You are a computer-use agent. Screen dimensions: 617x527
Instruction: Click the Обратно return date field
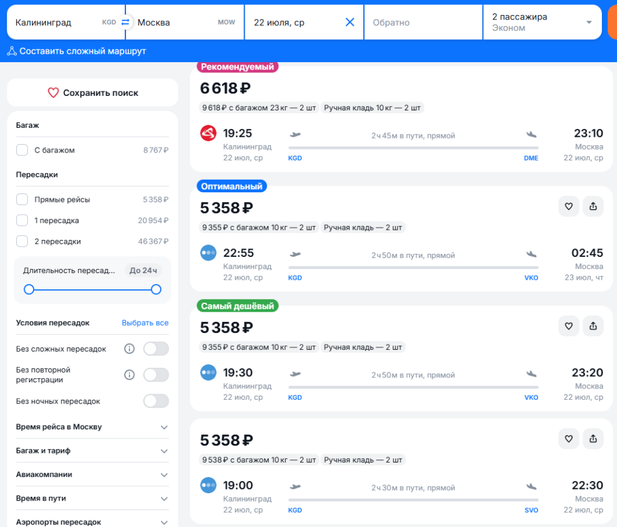pyautogui.click(x=423, y=22)
